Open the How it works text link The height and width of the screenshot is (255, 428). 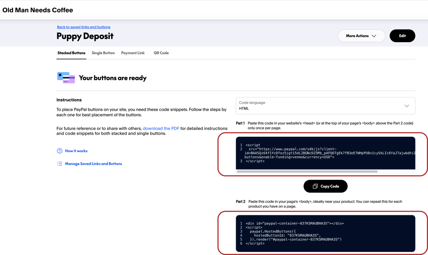[76, 151]
